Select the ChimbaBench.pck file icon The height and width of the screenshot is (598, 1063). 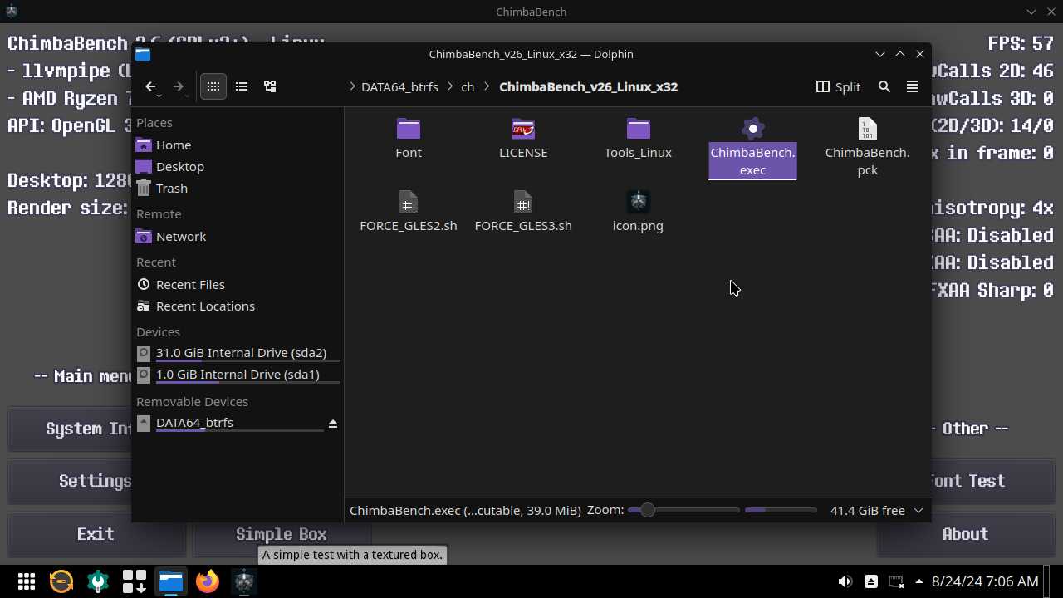point(867,129)
